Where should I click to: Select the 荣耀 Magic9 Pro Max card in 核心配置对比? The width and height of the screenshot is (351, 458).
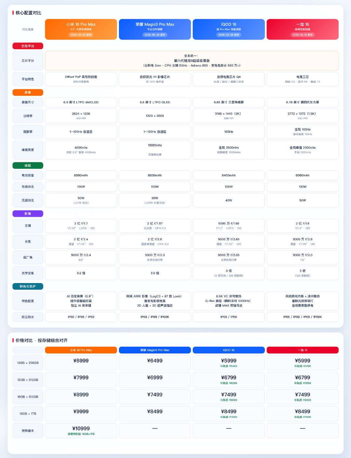[155, 29]
